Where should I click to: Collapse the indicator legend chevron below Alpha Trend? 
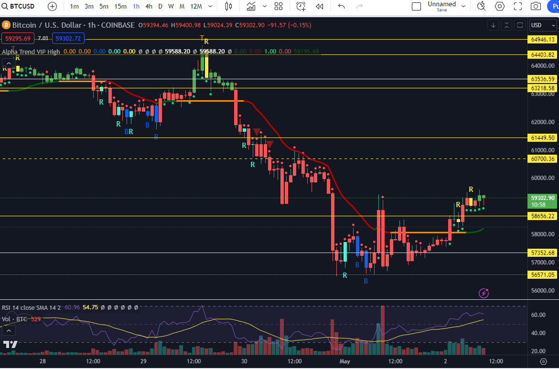[x=9, y=64]
